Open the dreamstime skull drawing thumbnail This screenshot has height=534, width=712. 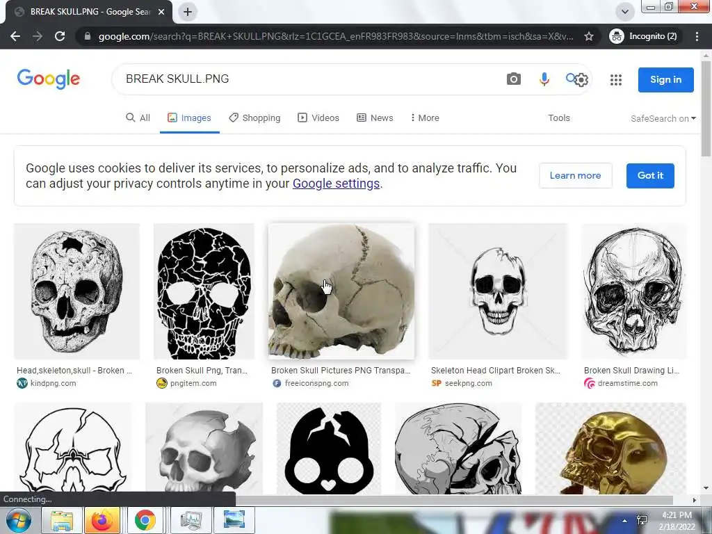pos(634,291)
